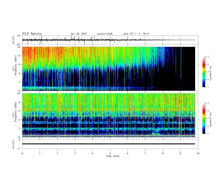Click the ch.1 'Frequency (kHz)' axis label
Screen dimensions: 223x172
15,65
